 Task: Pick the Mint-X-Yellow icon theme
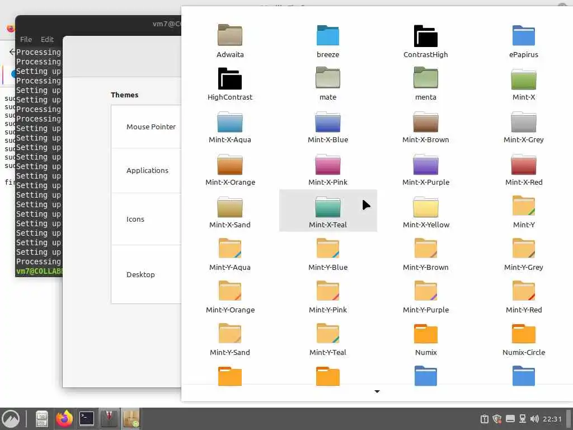click(426, 211)
